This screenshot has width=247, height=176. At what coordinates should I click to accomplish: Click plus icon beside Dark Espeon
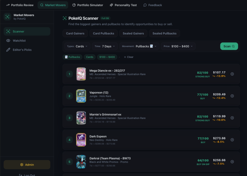(232, 140)
